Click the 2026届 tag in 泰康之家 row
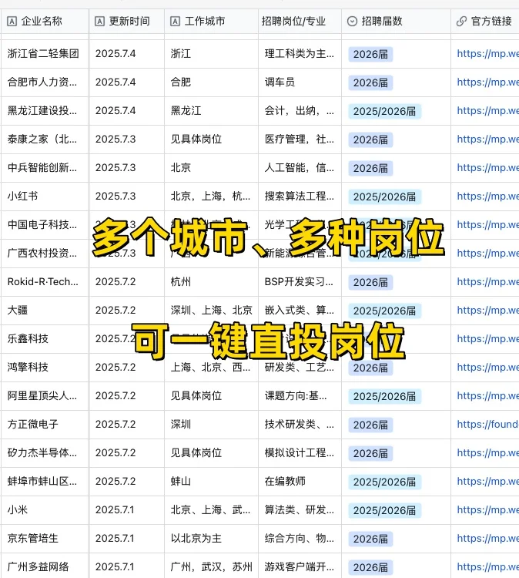 pyautogui.click(x=370, y=139)
